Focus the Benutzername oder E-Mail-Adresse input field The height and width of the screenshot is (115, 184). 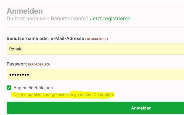pos(95,49)
